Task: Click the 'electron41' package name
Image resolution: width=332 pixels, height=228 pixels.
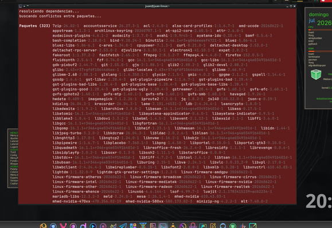Action: click(181, 50)
